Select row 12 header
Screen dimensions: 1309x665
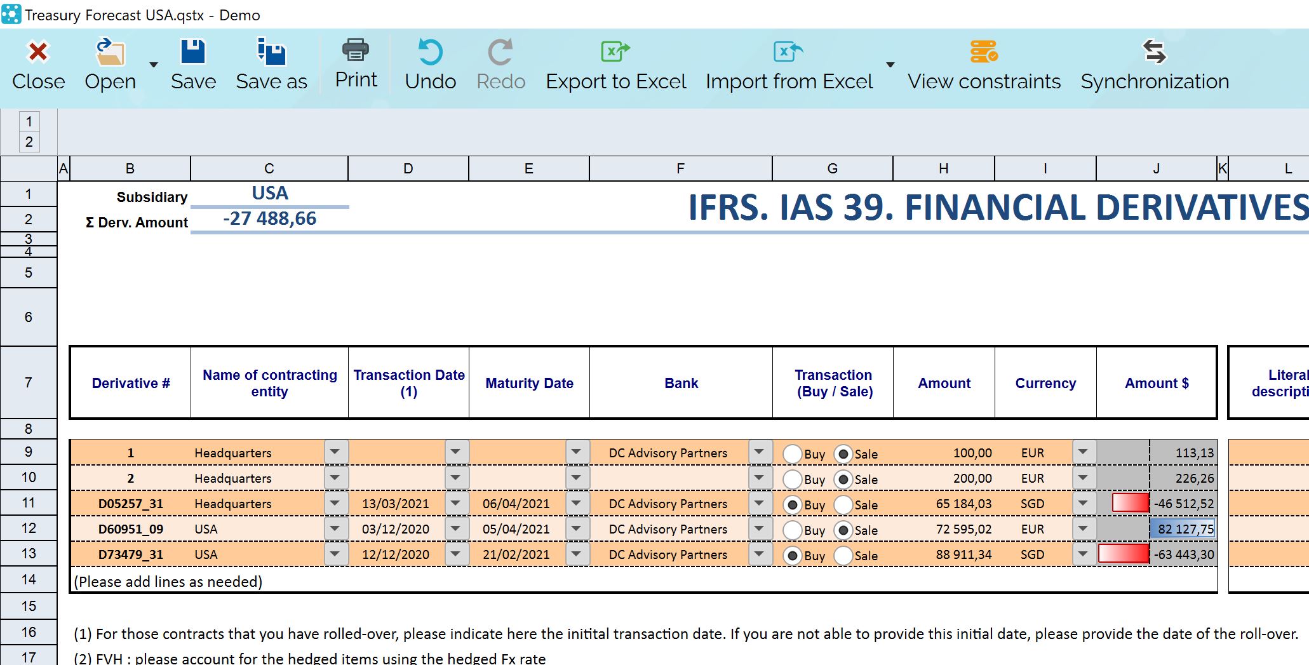click(29, 528)
